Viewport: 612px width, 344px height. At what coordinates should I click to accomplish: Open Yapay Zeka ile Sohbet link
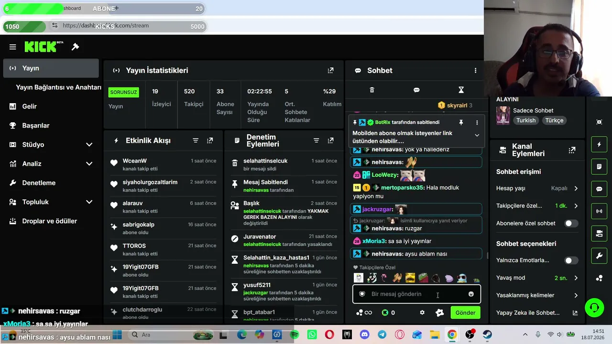pyautogui.click(x=537, y=313)
